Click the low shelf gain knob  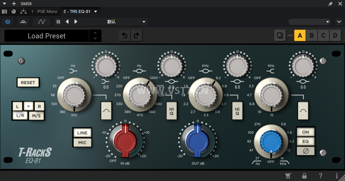coord(106,66)
